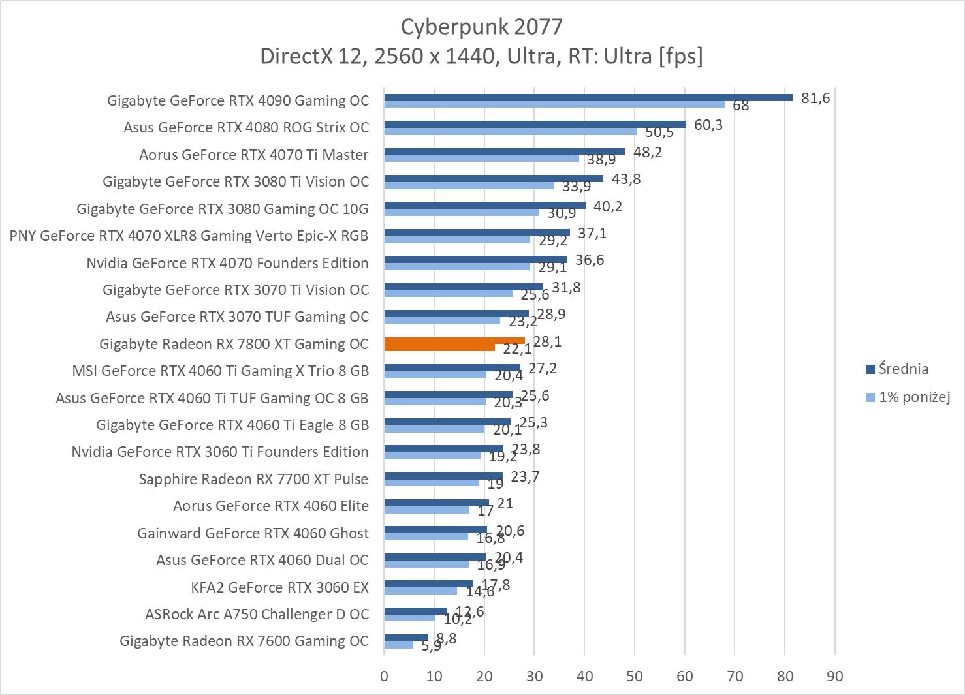Click the 81,6 data label

tap(815, 98)
